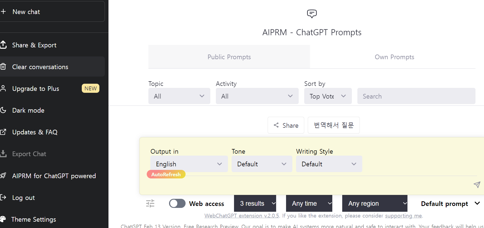The height and width of the screenshot is (228, 484).
Task: Click the New chat button
Action: [52, 12]
